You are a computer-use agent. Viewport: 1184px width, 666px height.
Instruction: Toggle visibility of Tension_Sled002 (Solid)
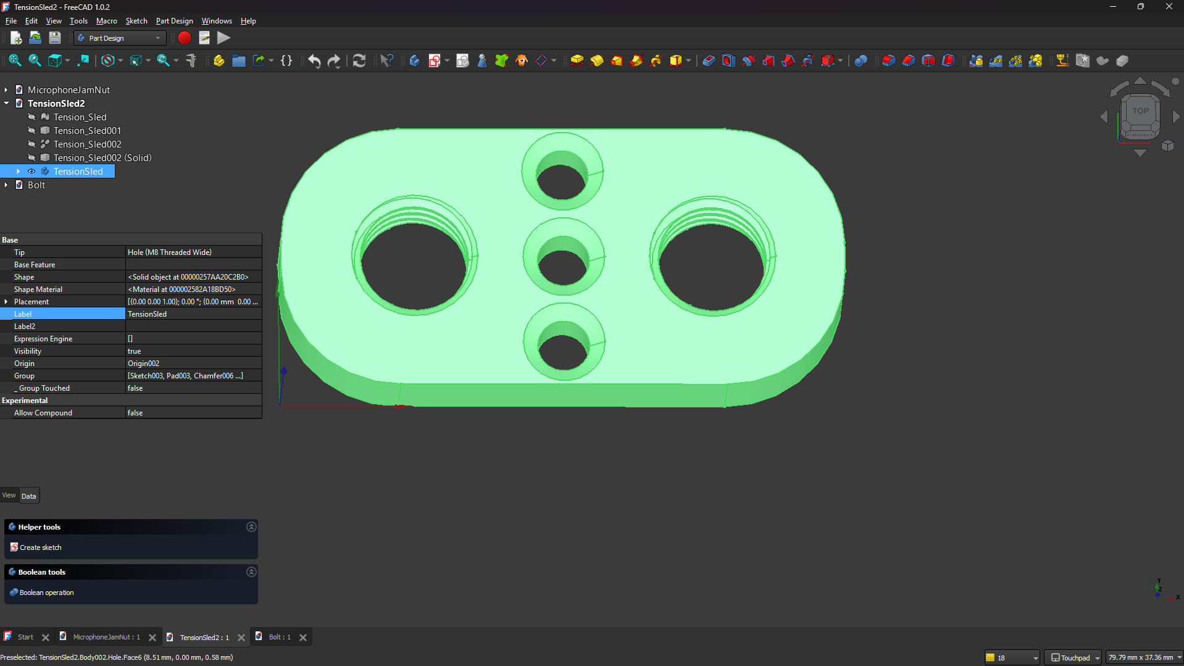tap(31, 158)
